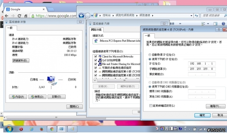The width and height of the screenshot is (227, 133).
Task: Toggle the Client for Microsoft Networks checkbox
Action: tap(95, 56)
